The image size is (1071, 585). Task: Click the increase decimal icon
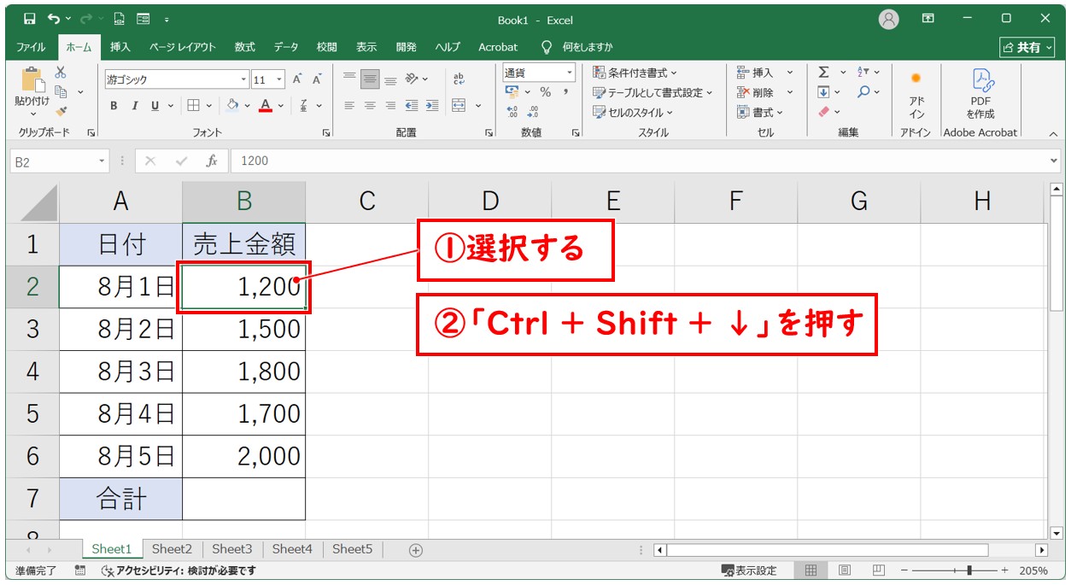[512, 112]
